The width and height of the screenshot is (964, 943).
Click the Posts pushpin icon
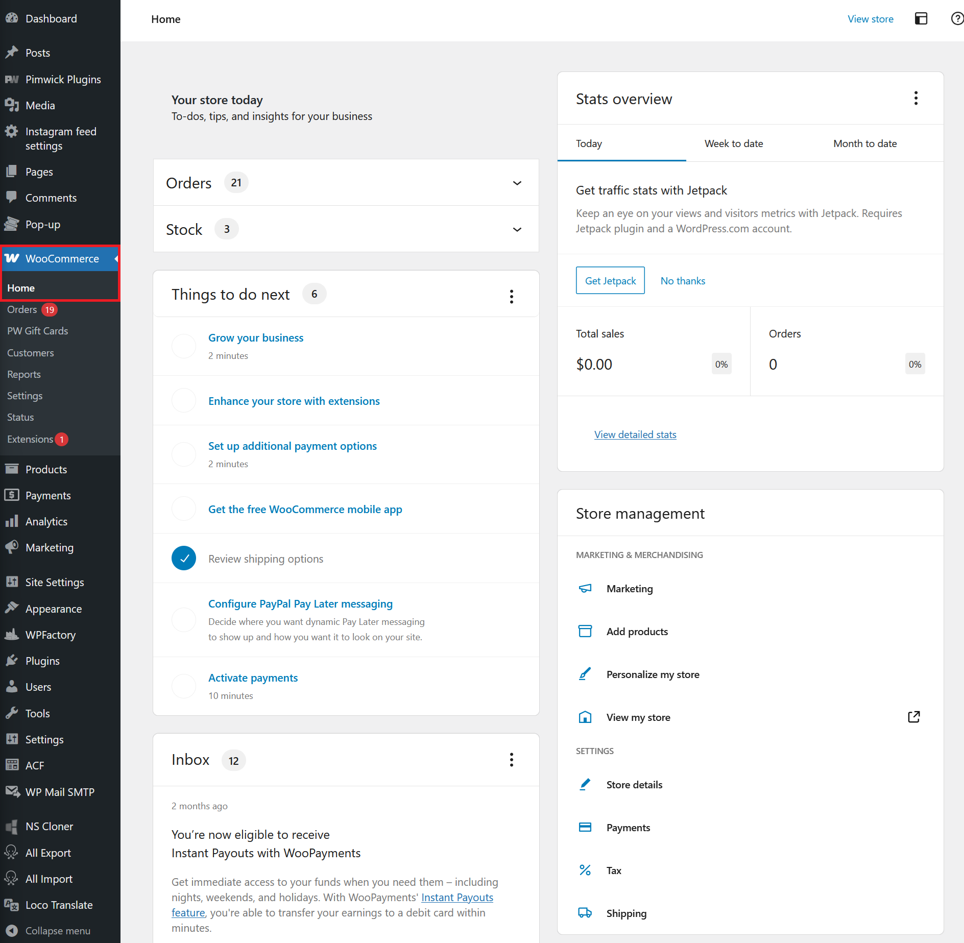coord(12,53)
